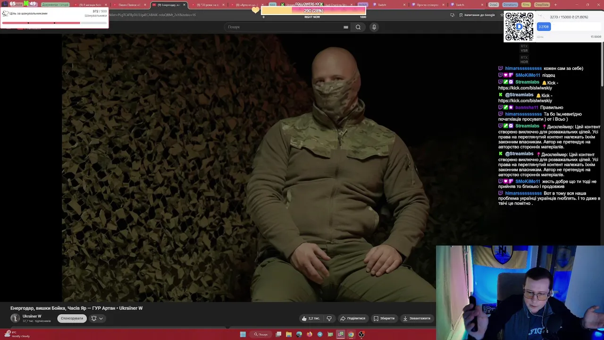Open the Ukraïner W channel name link
604x340 pixels.
(x=32, y=316)
